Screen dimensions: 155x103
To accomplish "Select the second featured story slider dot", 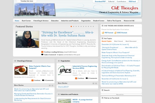I will tap(74, 27).
